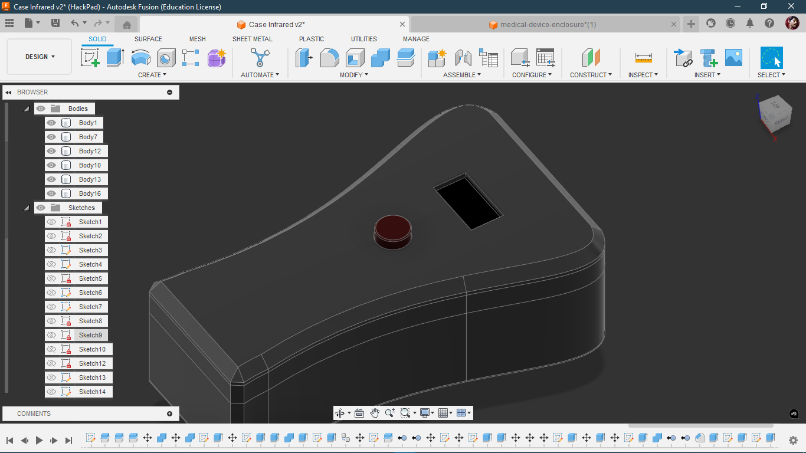Open the Automated Modeling tool
The image size is (806, 453).
[x=259, y=58]
